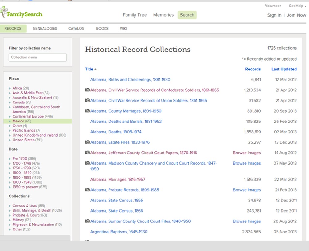The image size is (309, 251).
Task: Sort collections by Records column
Action: click(253, 69)
